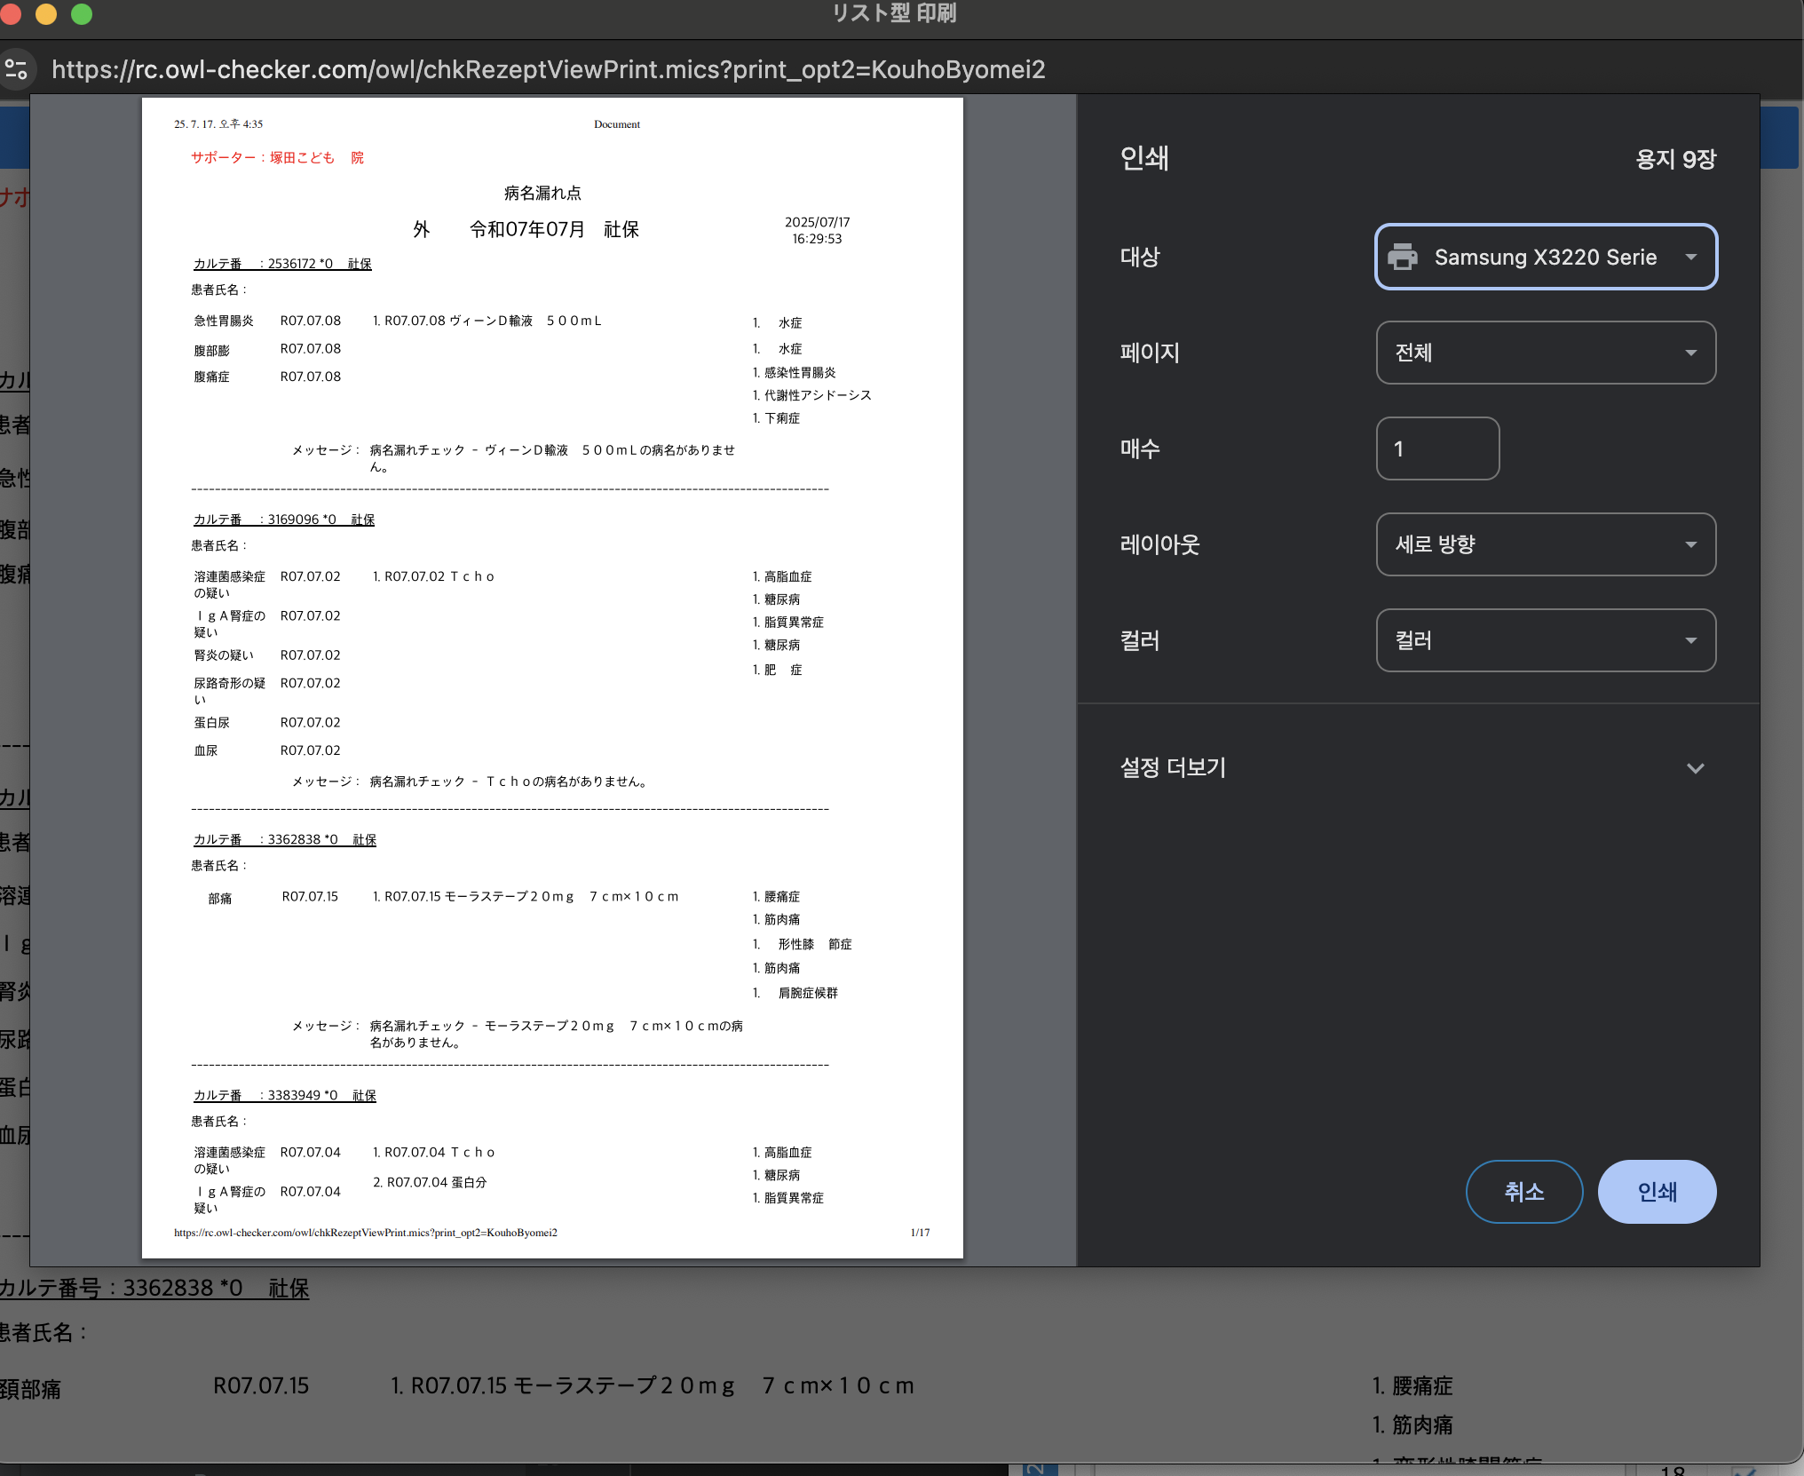The image size is (1804, 1476).
Task: Click the 설정 더보기 chevron arrow
Action: coord(1695,769)
